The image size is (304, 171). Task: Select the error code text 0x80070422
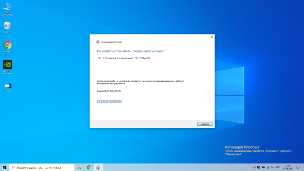115,91
